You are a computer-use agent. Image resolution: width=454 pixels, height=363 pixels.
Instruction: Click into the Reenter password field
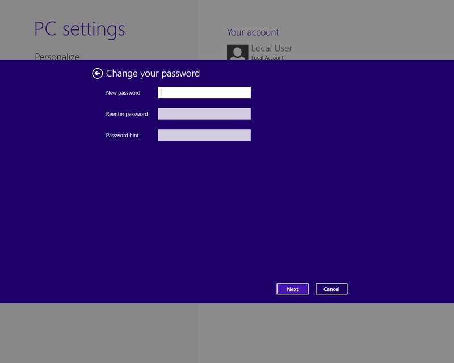point(204,114)
